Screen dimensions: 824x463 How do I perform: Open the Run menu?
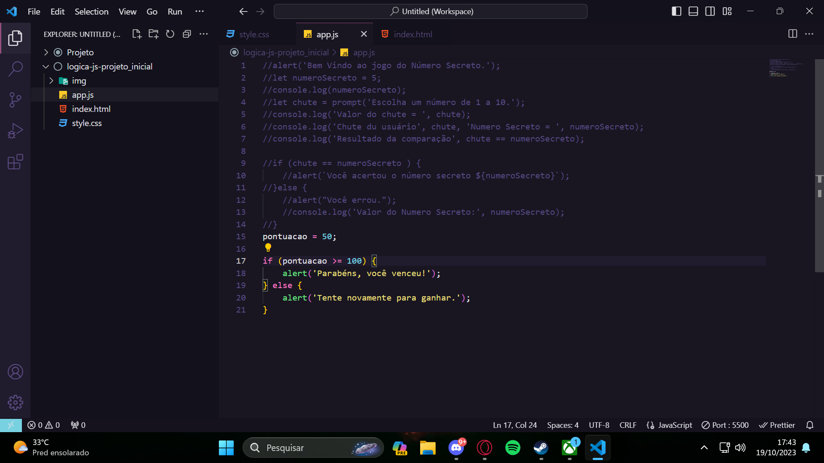(175, 12)
